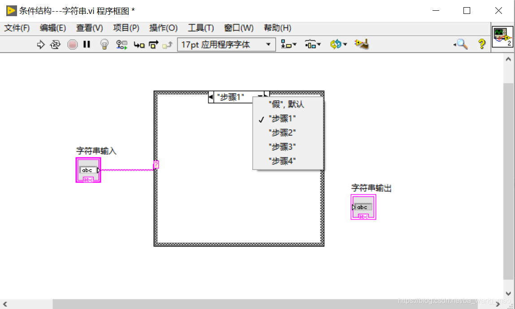515x309 pixels.
Task: Minimize the block diagram window
Action: coord(436,11)
